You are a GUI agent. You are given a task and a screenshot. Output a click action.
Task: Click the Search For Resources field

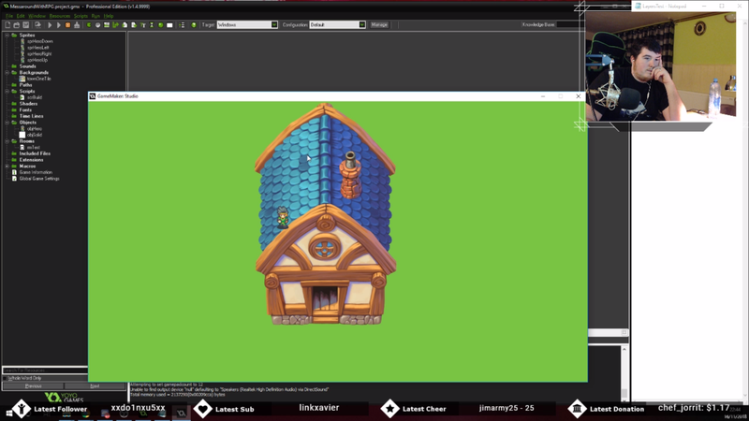click(45, 370)
